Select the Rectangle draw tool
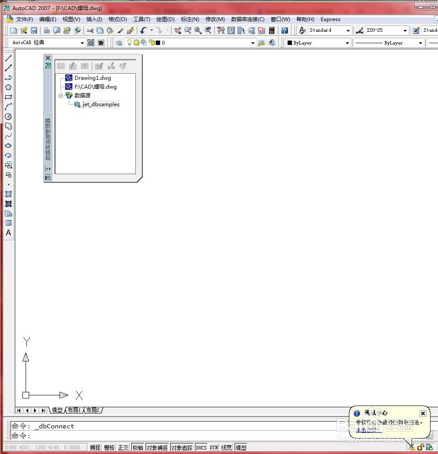Screen dimensions: 438x454 click(x=8, y=97)
